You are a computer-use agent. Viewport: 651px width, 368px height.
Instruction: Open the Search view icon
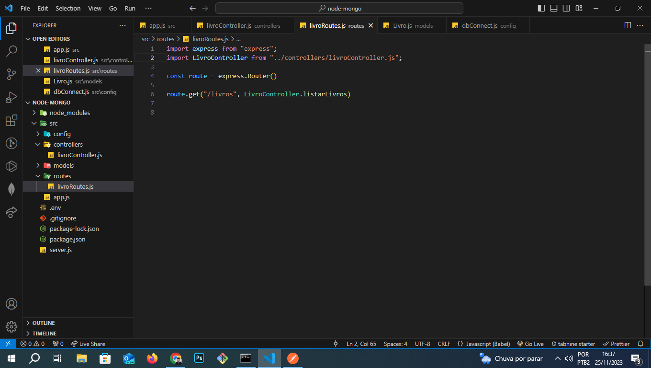pos(11,51)
